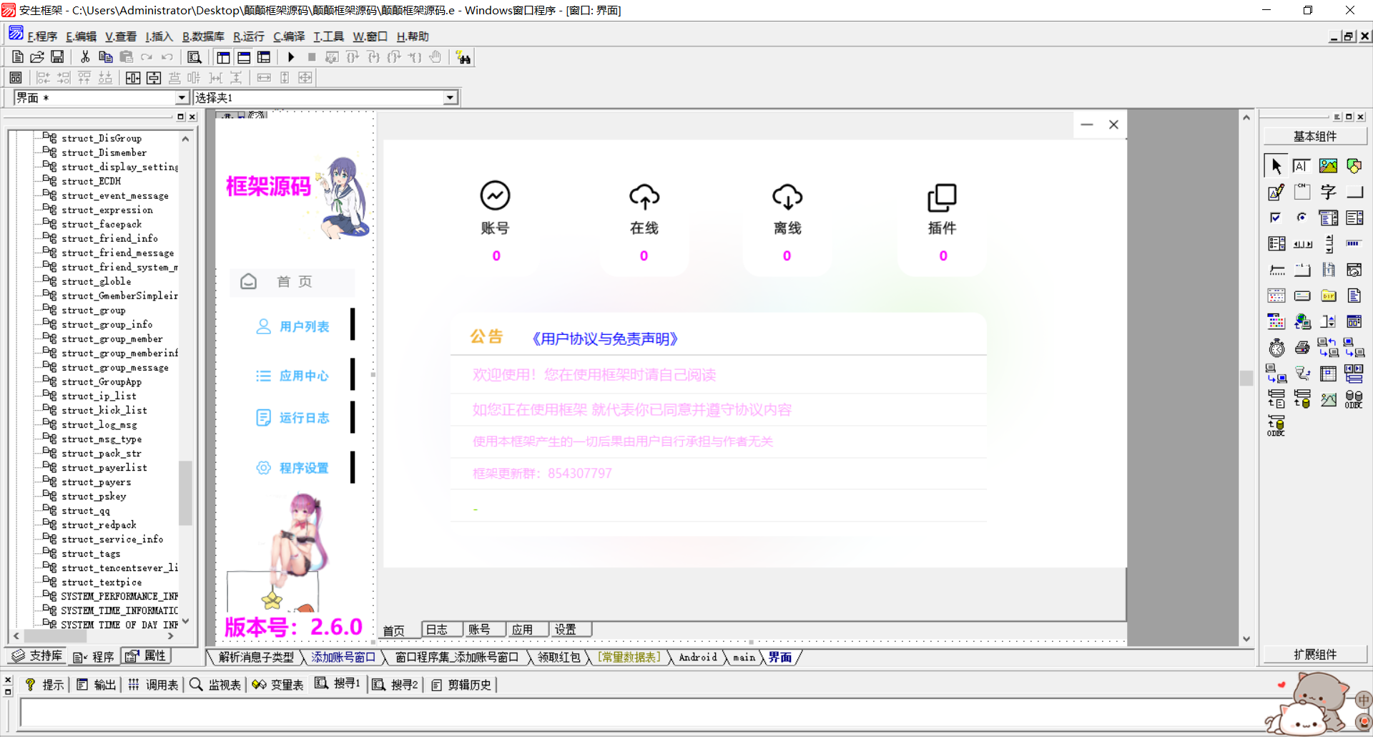Switch to the 领取红包 document tab
The image size is (1373, 737).
558,658
